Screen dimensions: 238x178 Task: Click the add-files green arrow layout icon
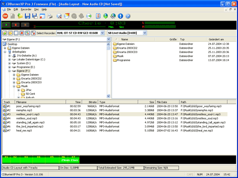pyautogui.click(x=5, y=33)
